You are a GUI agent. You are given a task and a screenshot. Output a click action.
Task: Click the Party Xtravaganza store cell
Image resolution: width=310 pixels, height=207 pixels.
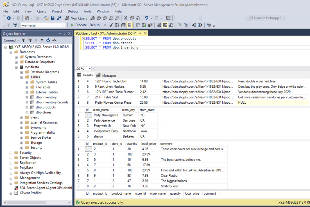(x=106, y=115)
